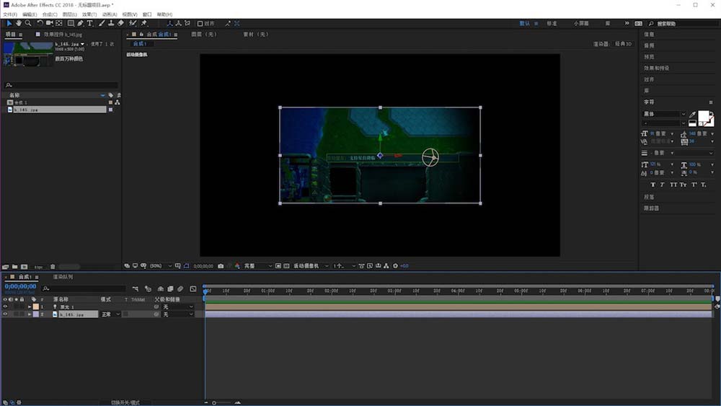Open the 段落 paragraph panel
This screenshot has width=721, height=406.
coord(649,197)
